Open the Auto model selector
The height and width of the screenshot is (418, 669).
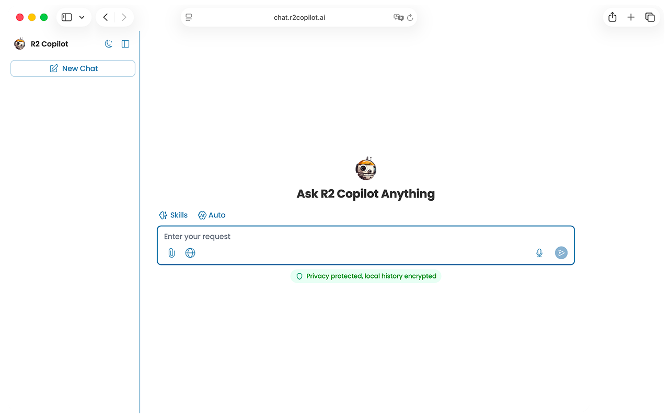[212, 215]
